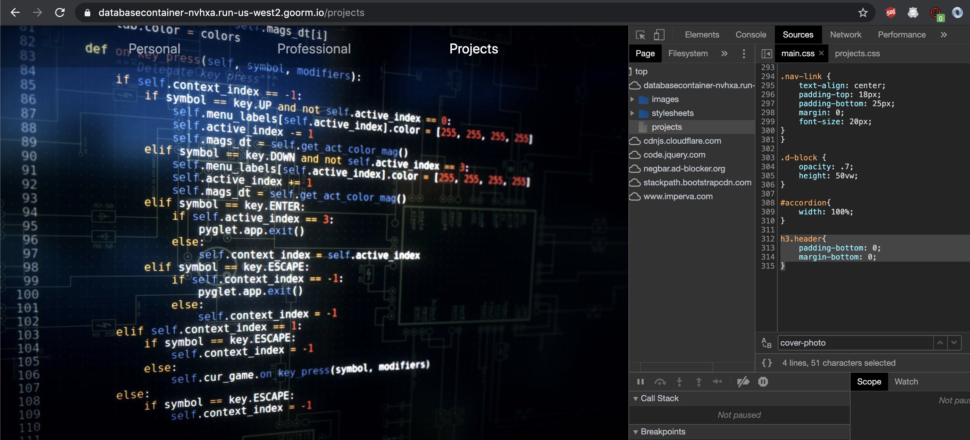
Task: Click the #accordion selector text
Action: tap(804, 203)
